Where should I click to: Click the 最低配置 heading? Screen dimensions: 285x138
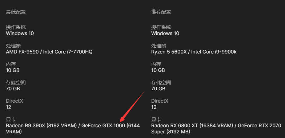[16, 12]
